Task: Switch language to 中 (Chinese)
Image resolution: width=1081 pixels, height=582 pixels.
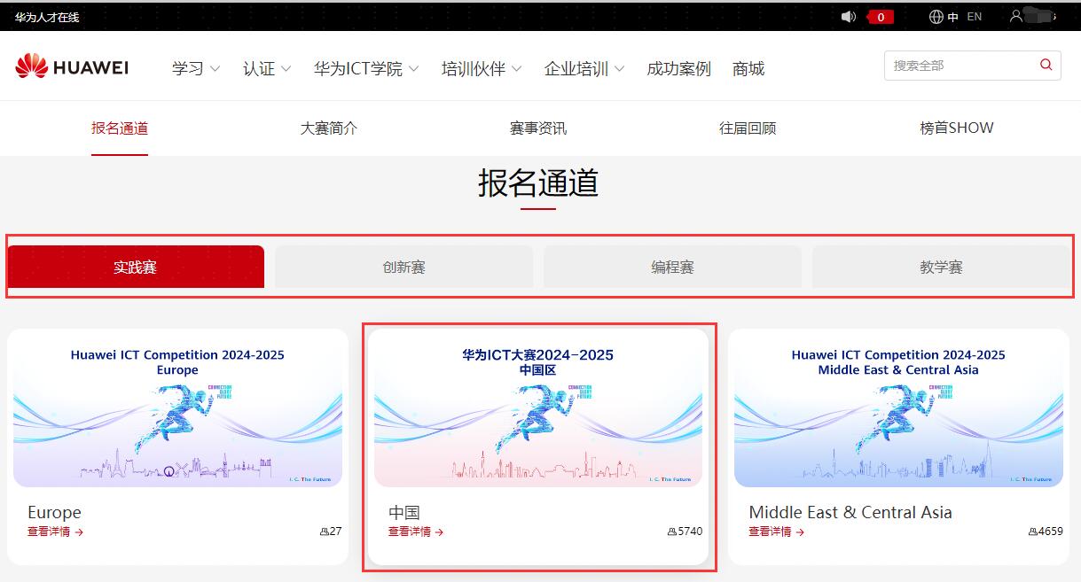Action: point(953,17)
